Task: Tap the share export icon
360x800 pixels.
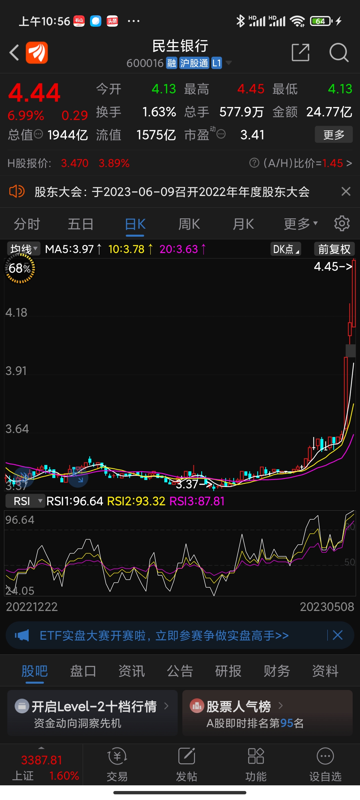Action: coord(301,52)
